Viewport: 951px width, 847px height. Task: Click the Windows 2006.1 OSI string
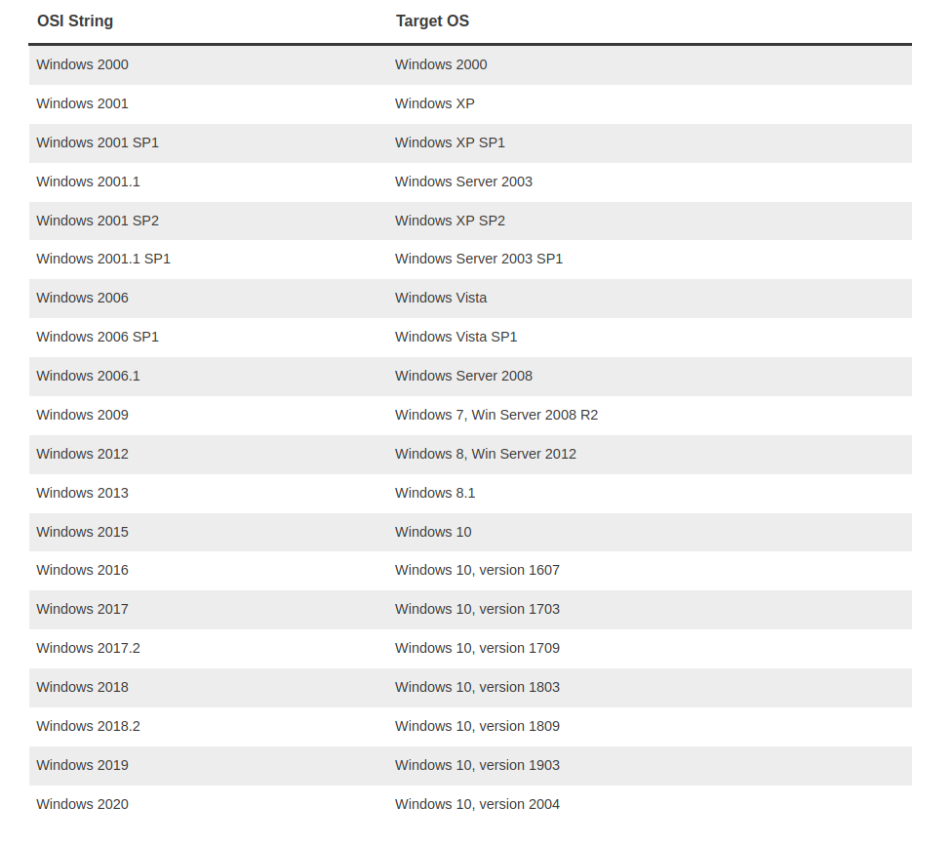point(88,376)
